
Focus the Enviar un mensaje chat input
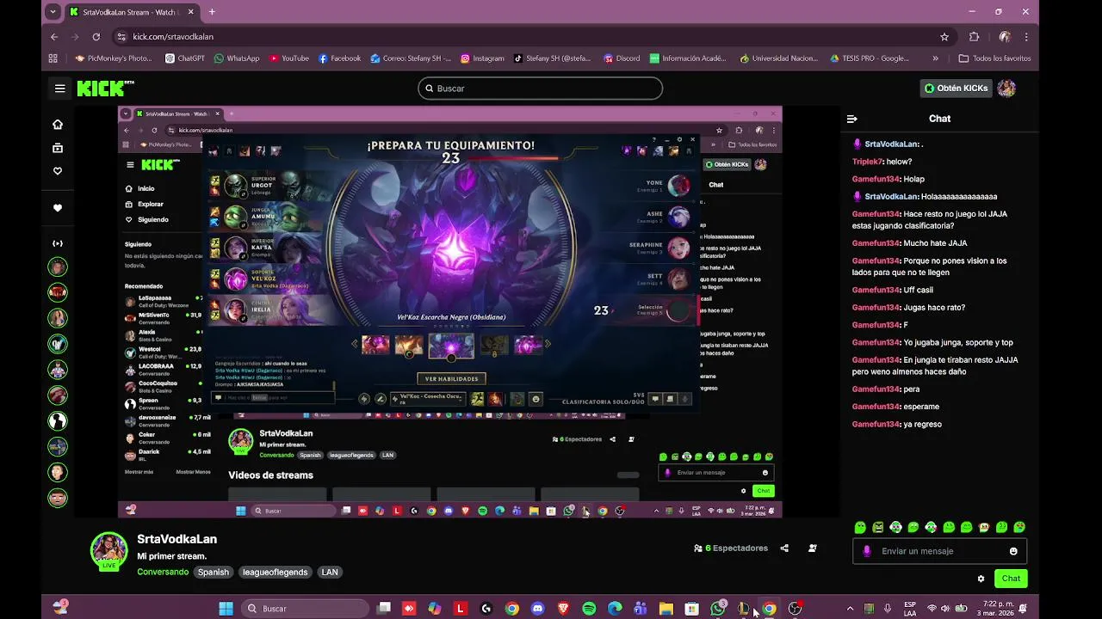(939, 551)
